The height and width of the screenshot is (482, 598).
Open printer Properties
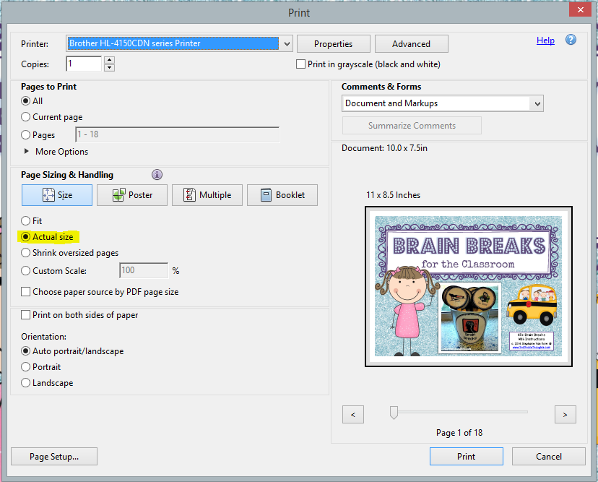[x=334, y=44]
